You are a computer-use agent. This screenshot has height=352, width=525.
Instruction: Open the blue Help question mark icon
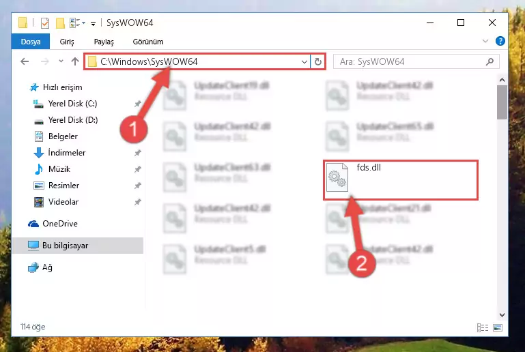[x=500, y=41]
